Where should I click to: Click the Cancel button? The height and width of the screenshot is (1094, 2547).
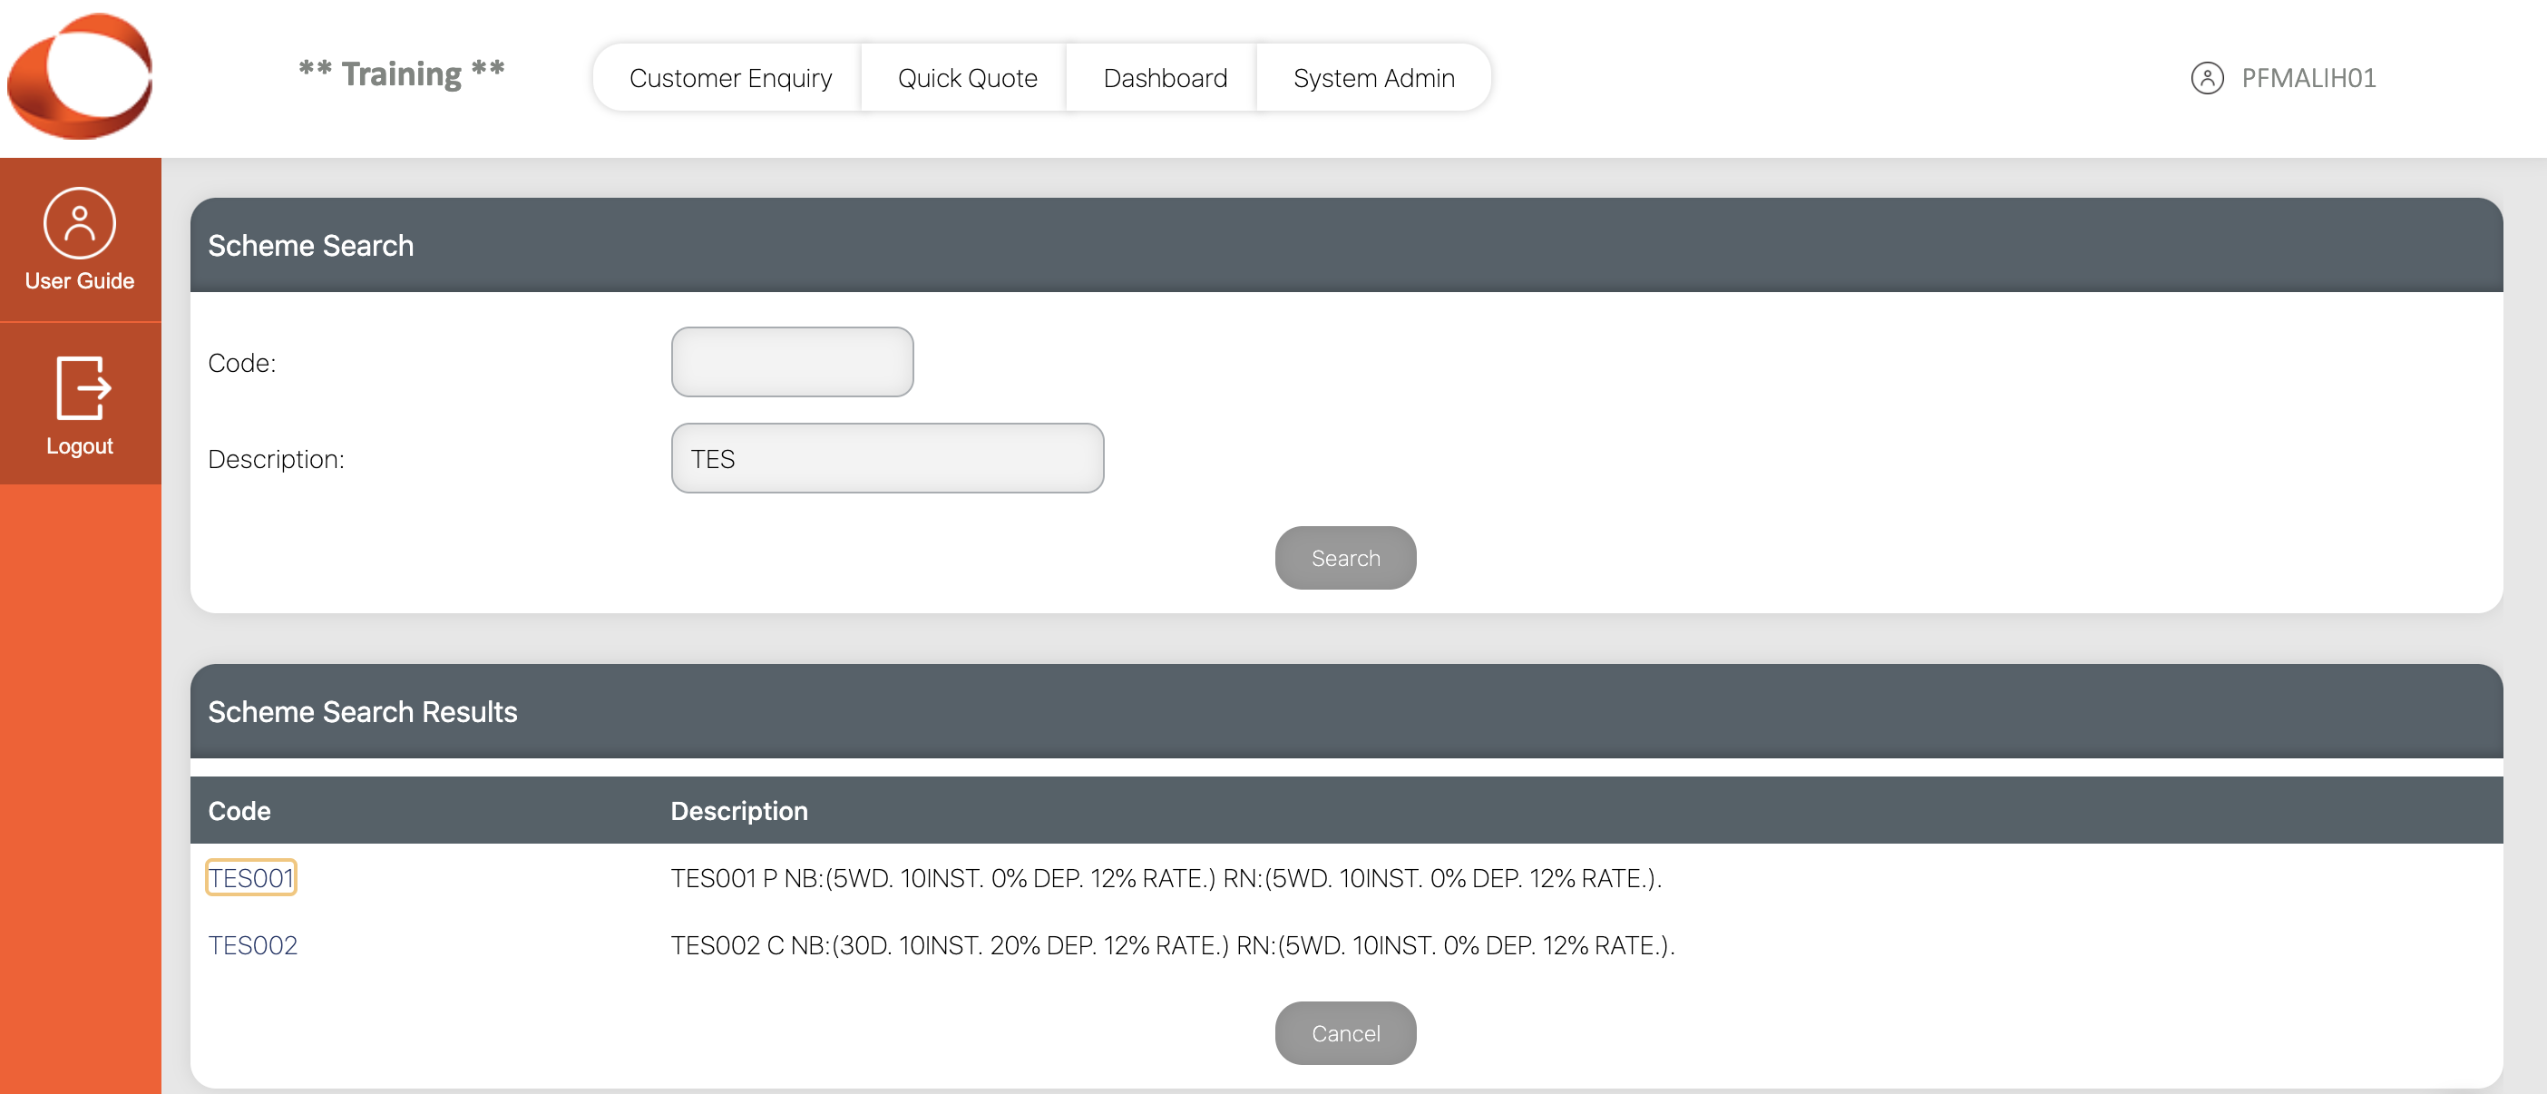1344,1032
